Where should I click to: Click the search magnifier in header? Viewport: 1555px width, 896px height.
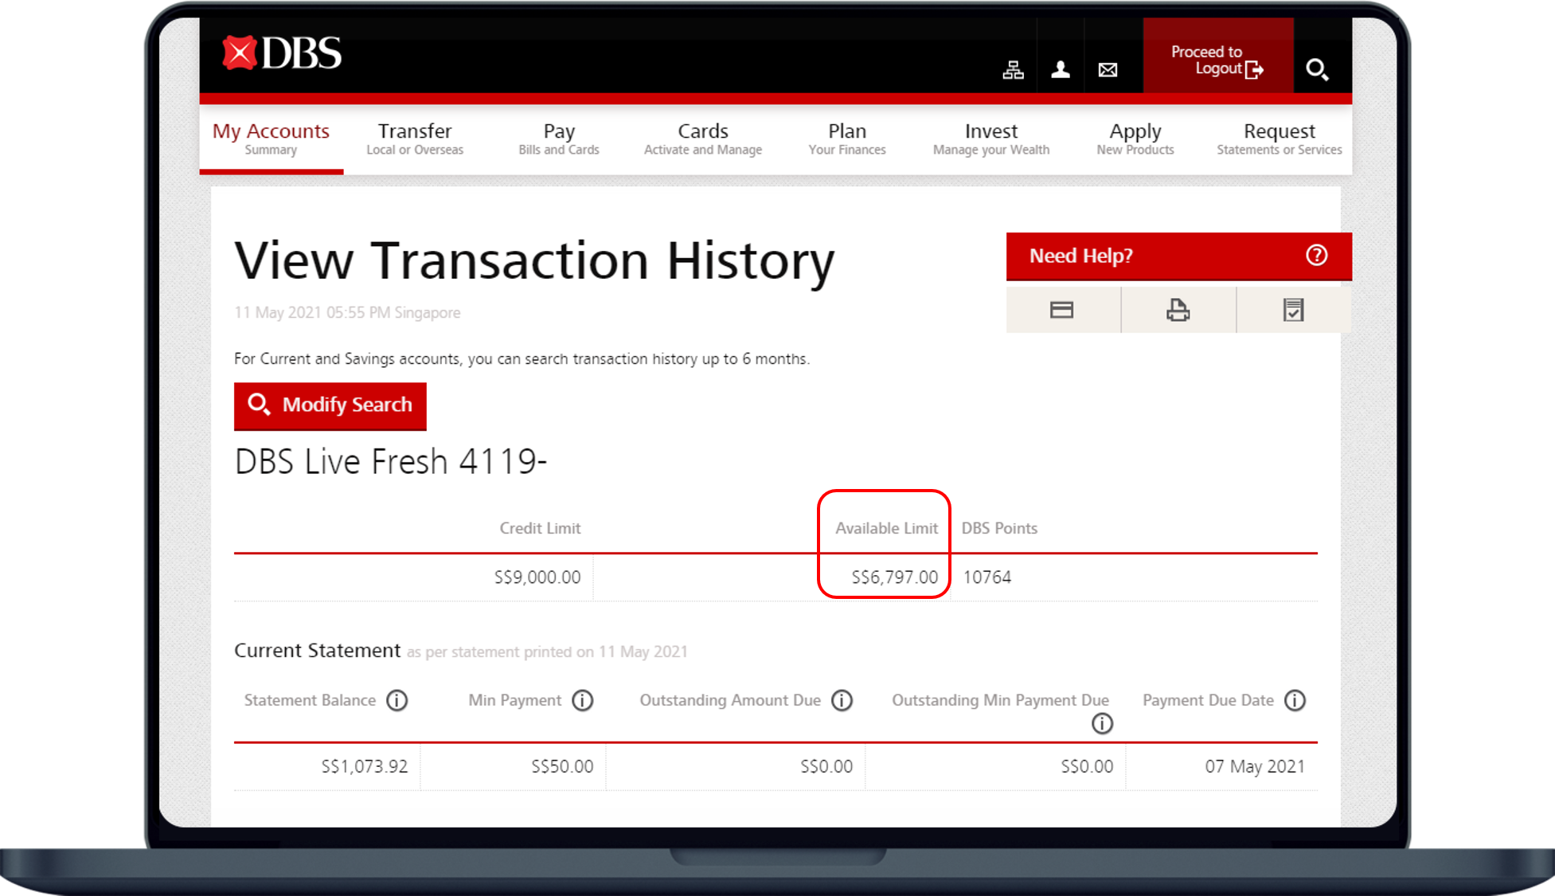tap(1317, 69)
